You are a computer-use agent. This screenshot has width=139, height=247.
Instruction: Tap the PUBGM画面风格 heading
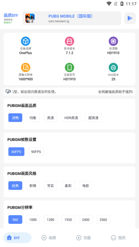point(22,173)
